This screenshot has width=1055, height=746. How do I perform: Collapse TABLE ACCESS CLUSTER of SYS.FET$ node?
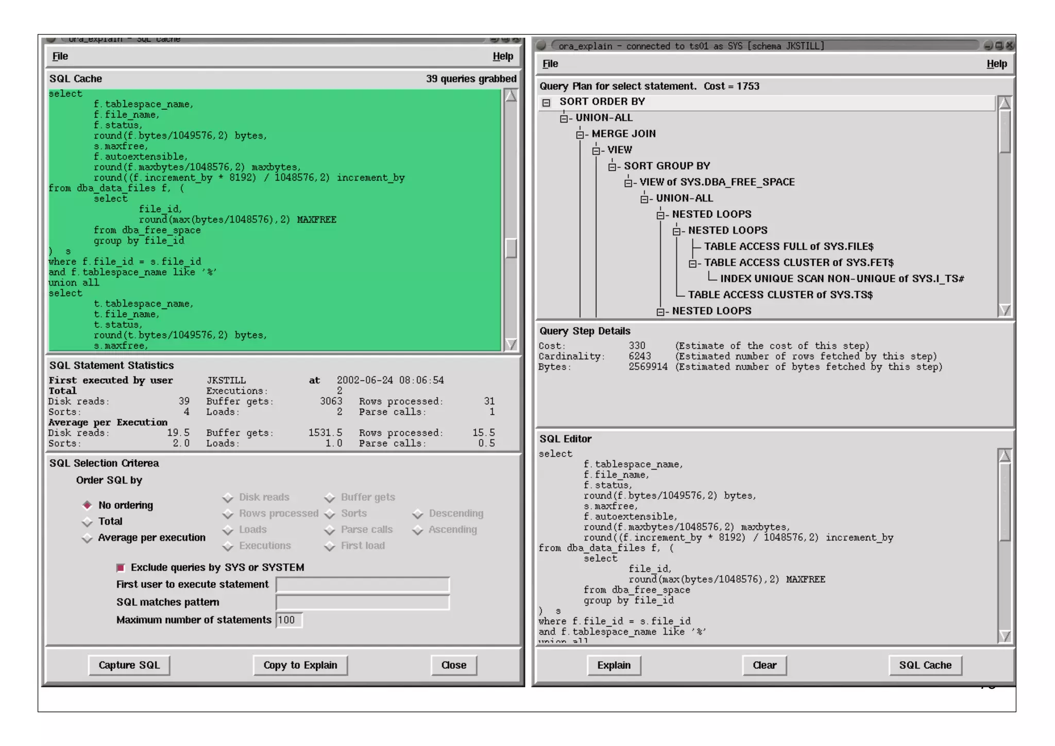[x=693, y=263]
